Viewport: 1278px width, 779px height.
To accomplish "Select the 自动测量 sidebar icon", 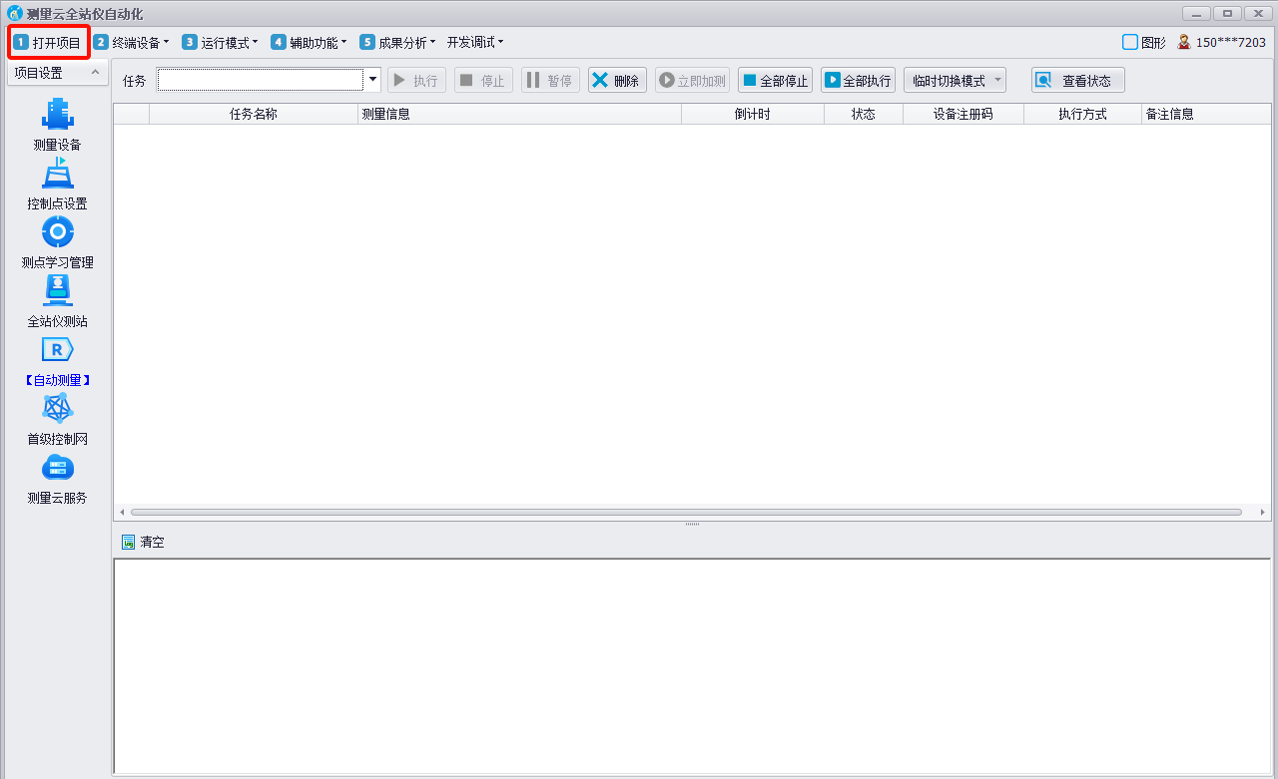I will coord(57,350).
